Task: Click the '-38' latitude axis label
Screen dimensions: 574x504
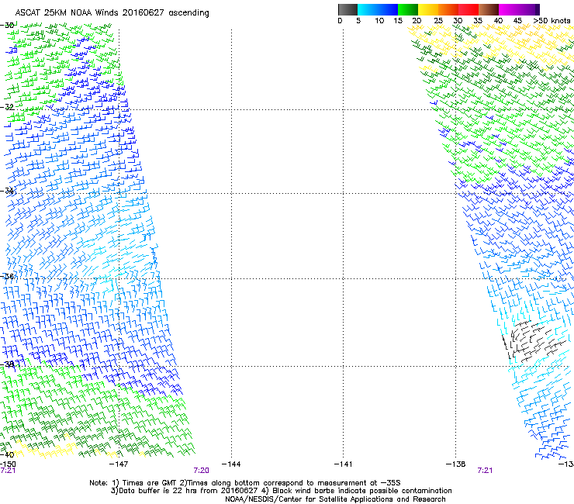Action: (7, 364)
